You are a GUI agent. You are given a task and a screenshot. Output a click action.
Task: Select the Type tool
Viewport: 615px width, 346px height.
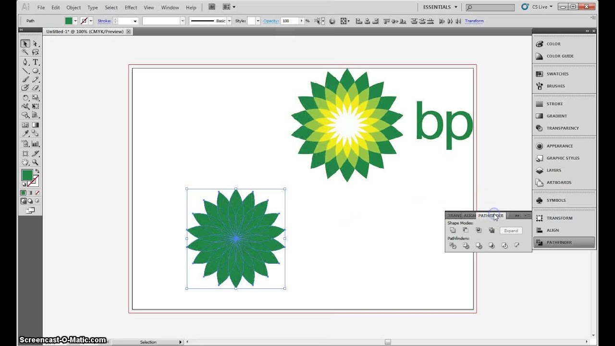coord(35,62)
